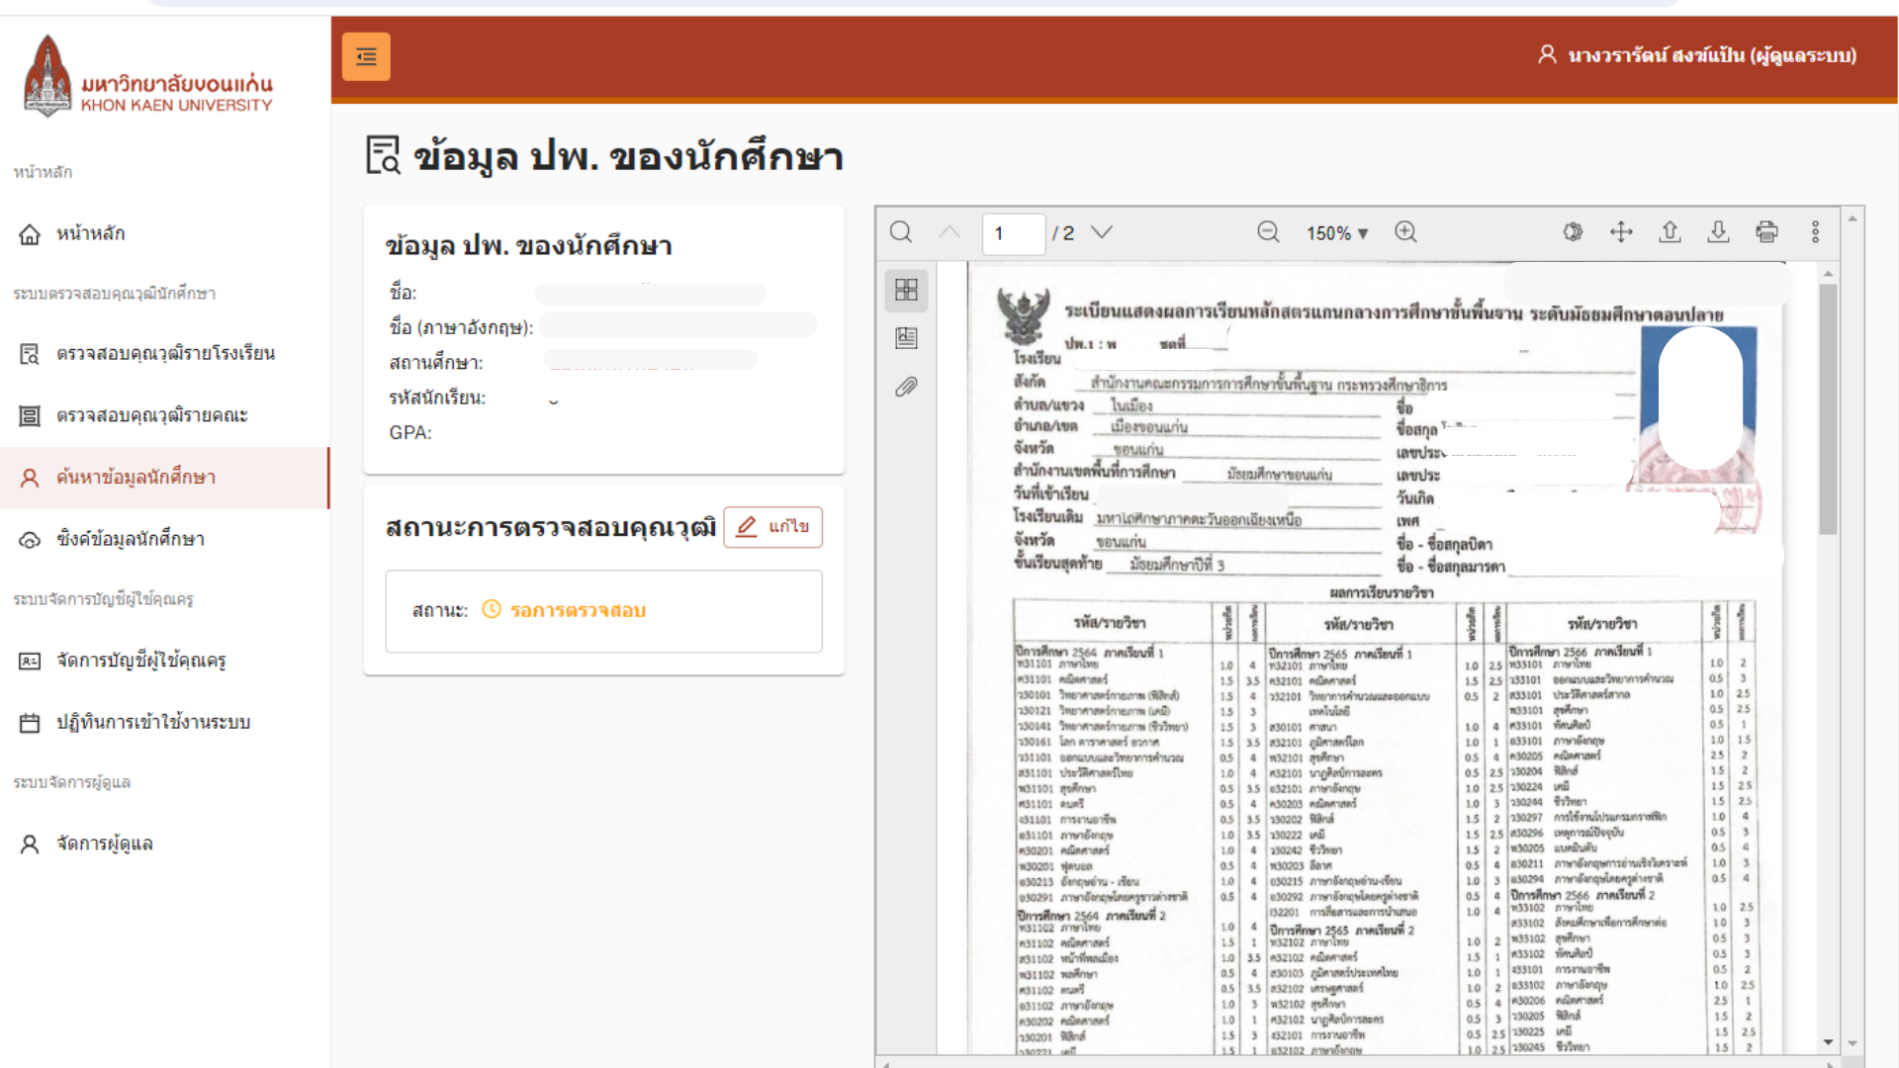The height and width of the screenshot is (1068, 1899).
Task: Open the 150% zoom level dropdown
Action: tap(1336, 233)
